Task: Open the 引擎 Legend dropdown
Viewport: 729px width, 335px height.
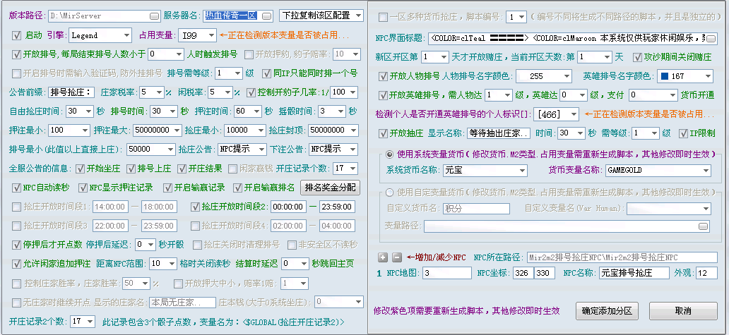Action: (100, 35)
